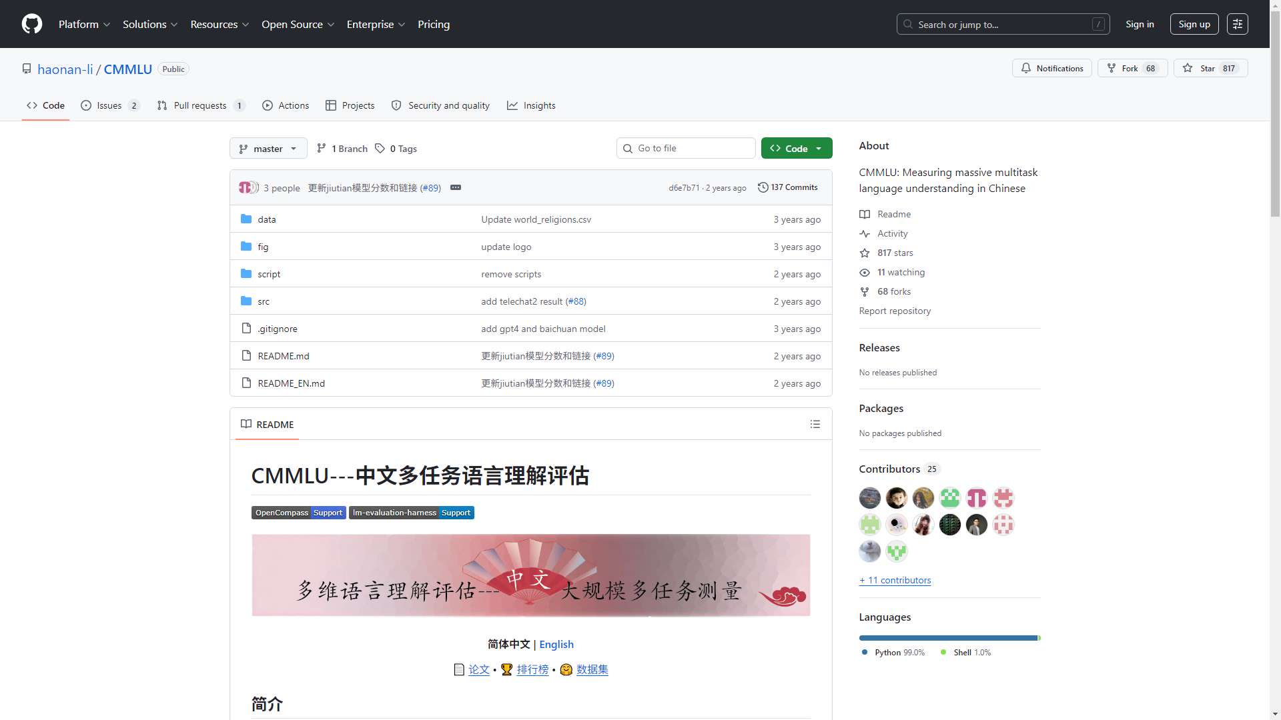Open the src folder
Viewport: 1281px width, 720px height.
point(264,301)
